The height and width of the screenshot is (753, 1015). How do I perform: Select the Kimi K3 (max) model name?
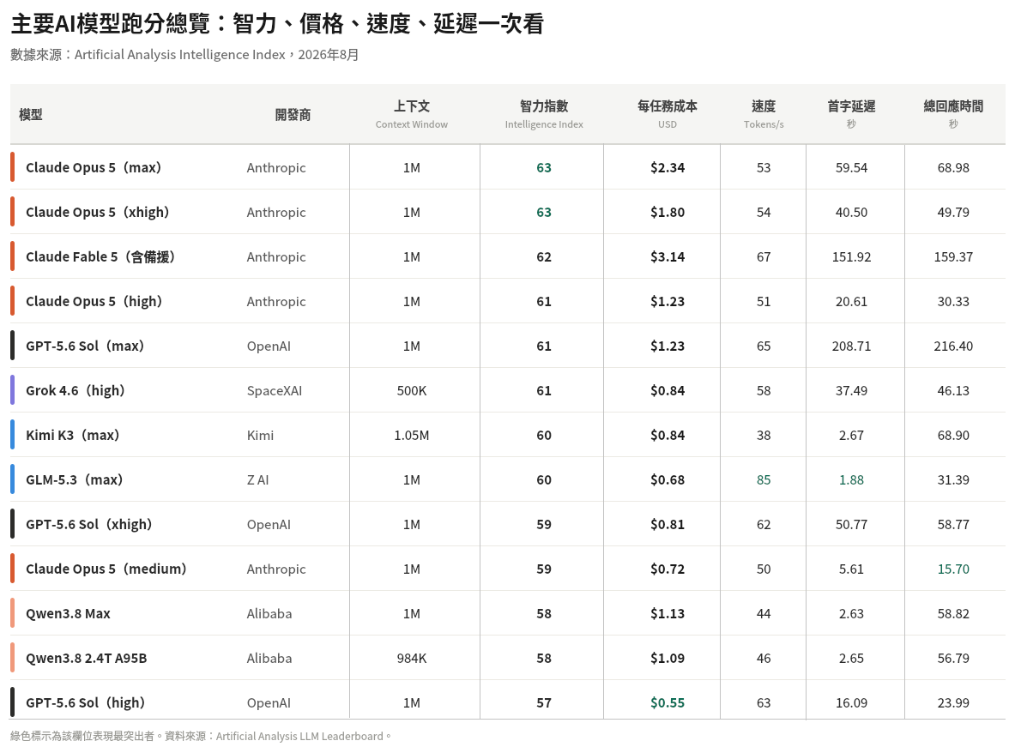point(72,436)
